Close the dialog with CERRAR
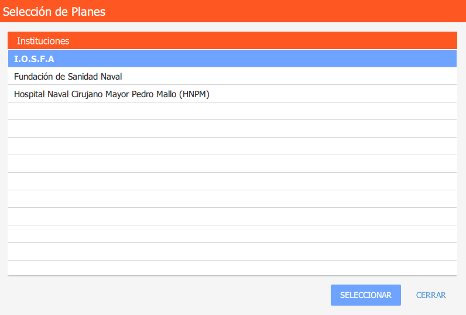 point(431,295)
